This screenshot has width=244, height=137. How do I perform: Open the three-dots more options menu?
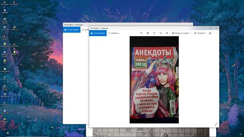pos(216,33)
